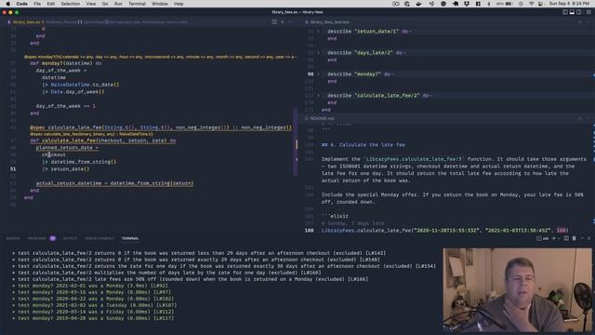
Task: Click the webcam video overlay thumbnail
Action: coord(517,289)
